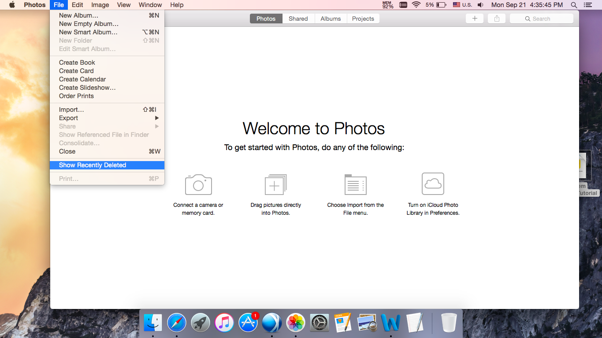Screen dimensions: 602x338
Task: Open Launchpad rocket icon in dock
Action: point(201,323)
